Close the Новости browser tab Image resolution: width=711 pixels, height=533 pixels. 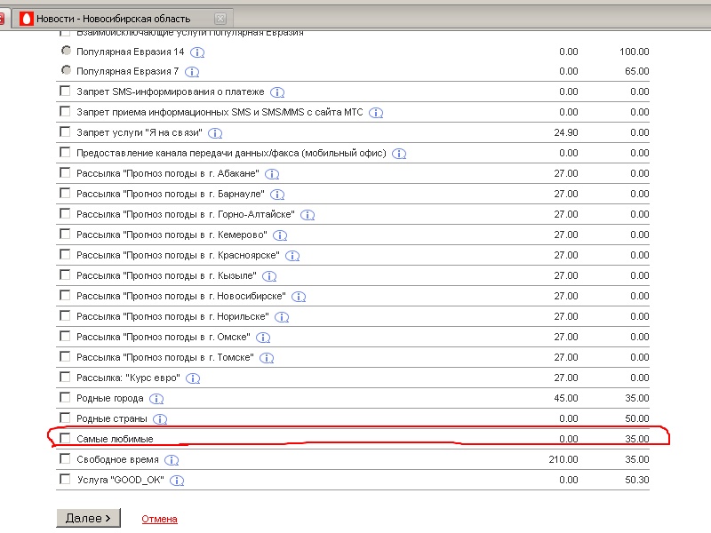coord(220,18)
